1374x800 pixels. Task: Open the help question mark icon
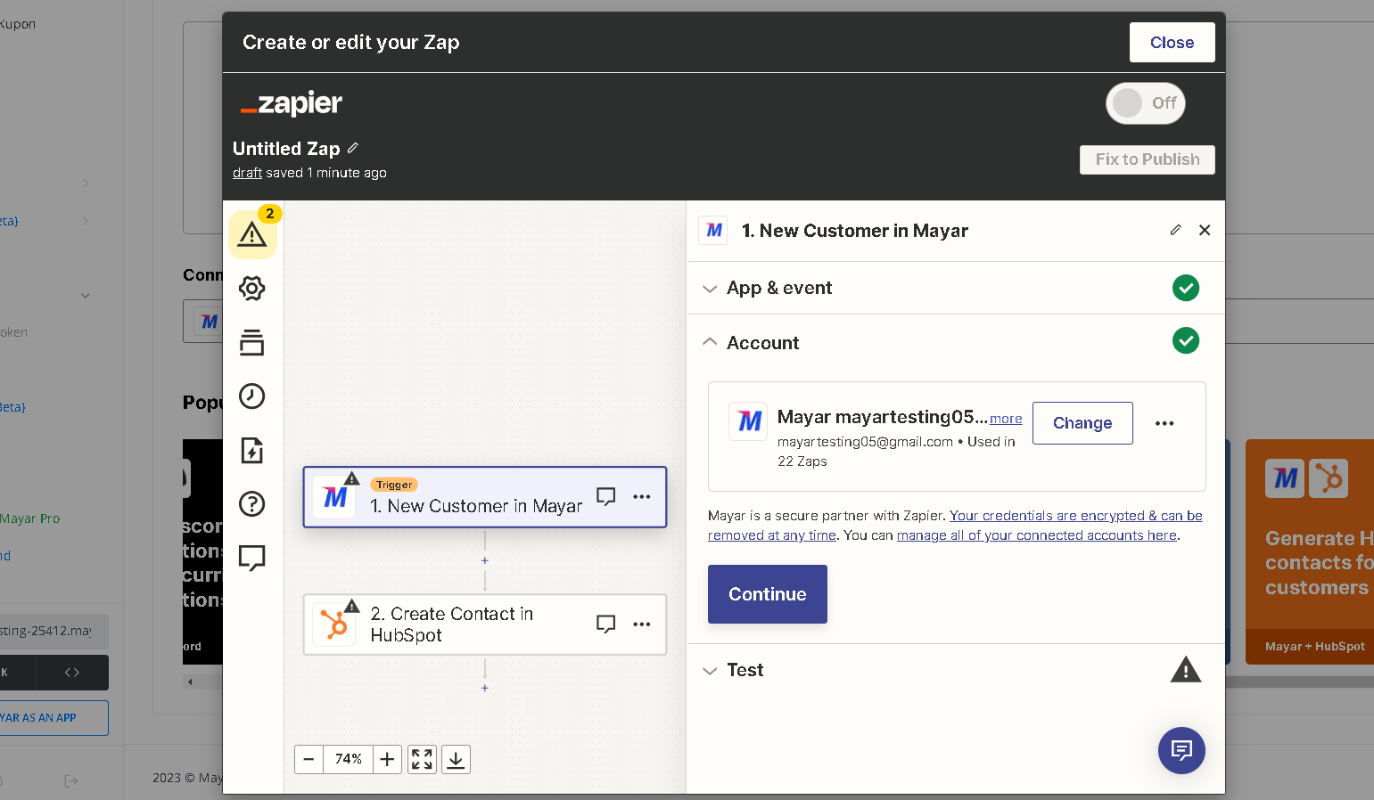[x=252, y=504]
